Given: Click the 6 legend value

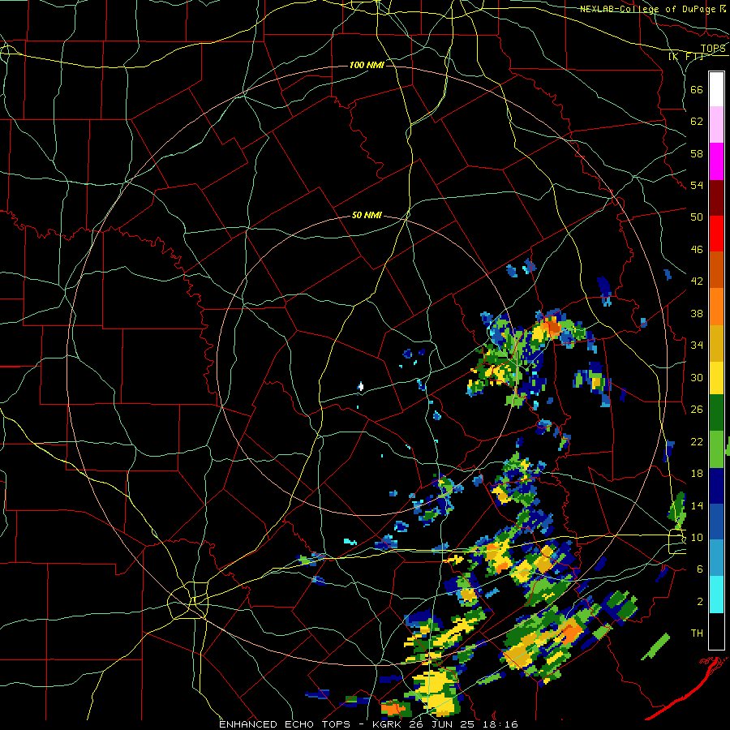Looking at the screenshot, I should tap(700, 569).
